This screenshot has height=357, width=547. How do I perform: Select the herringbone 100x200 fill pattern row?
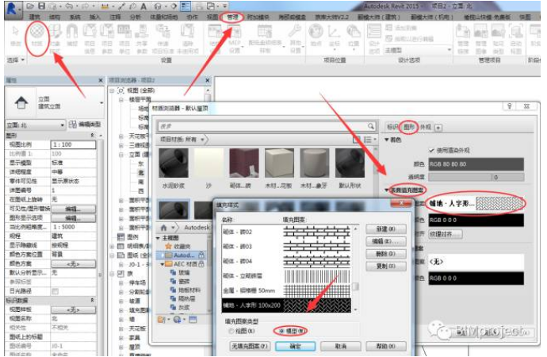point(286,305)
